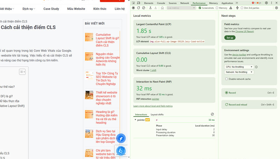Viewport: 280px width, 159px height.
Task: Click the red error count icon
Action: [253, 3]
